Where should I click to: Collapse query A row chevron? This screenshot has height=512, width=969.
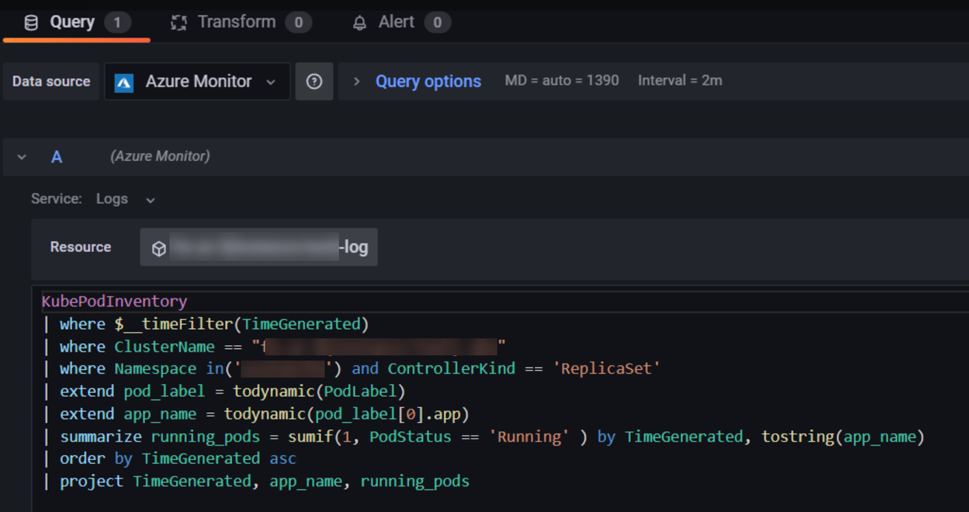pyautogui.click(x=22, y=157)
